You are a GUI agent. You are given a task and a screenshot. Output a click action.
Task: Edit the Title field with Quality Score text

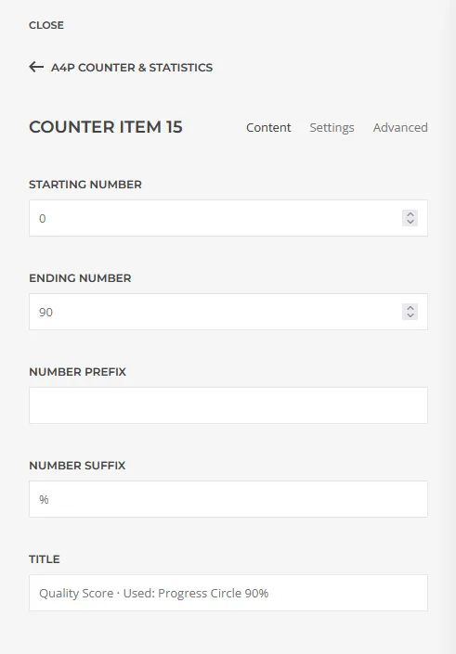[x=228, y=593]
